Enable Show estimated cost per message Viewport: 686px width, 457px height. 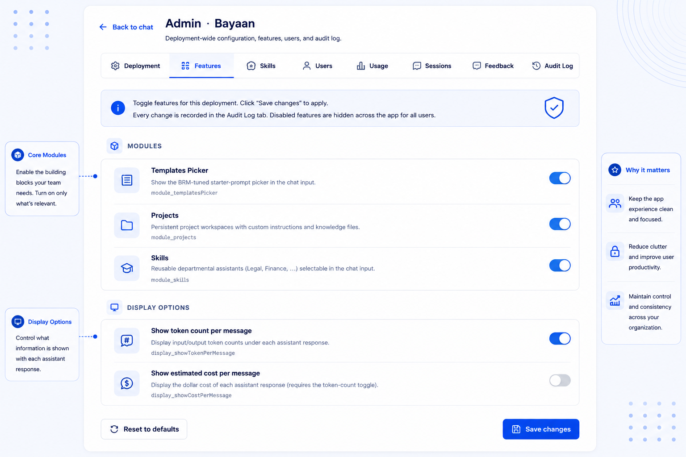[x=560, y=380]
